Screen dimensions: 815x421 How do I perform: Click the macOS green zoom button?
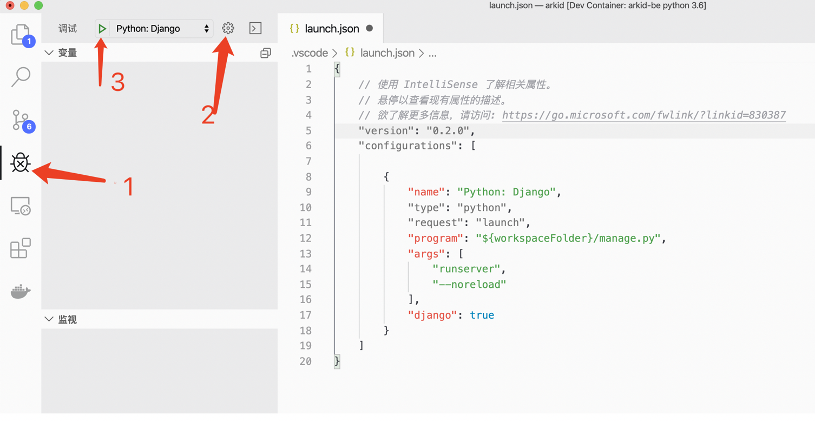[38, 5]
